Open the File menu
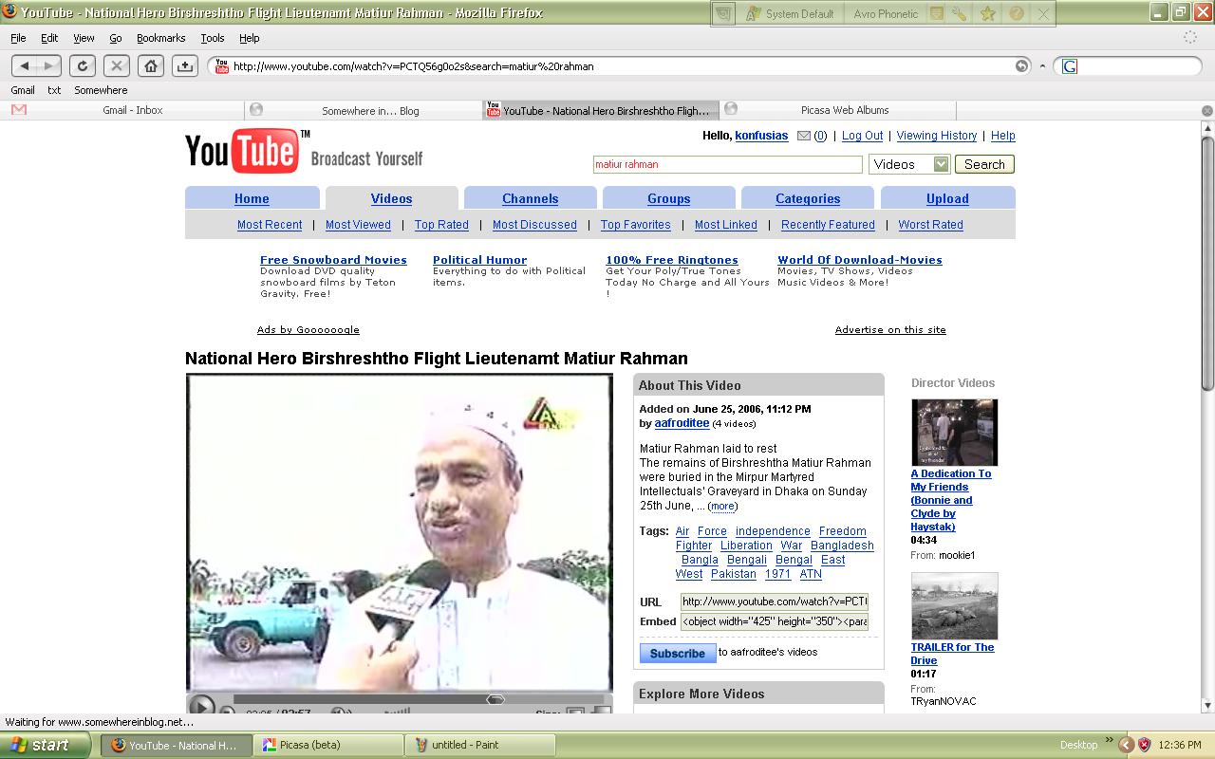 (x=18, y=38)
